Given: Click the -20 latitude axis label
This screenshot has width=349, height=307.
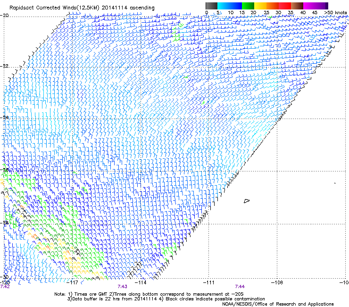Looking at the screenshot, I should coord(4,16).
